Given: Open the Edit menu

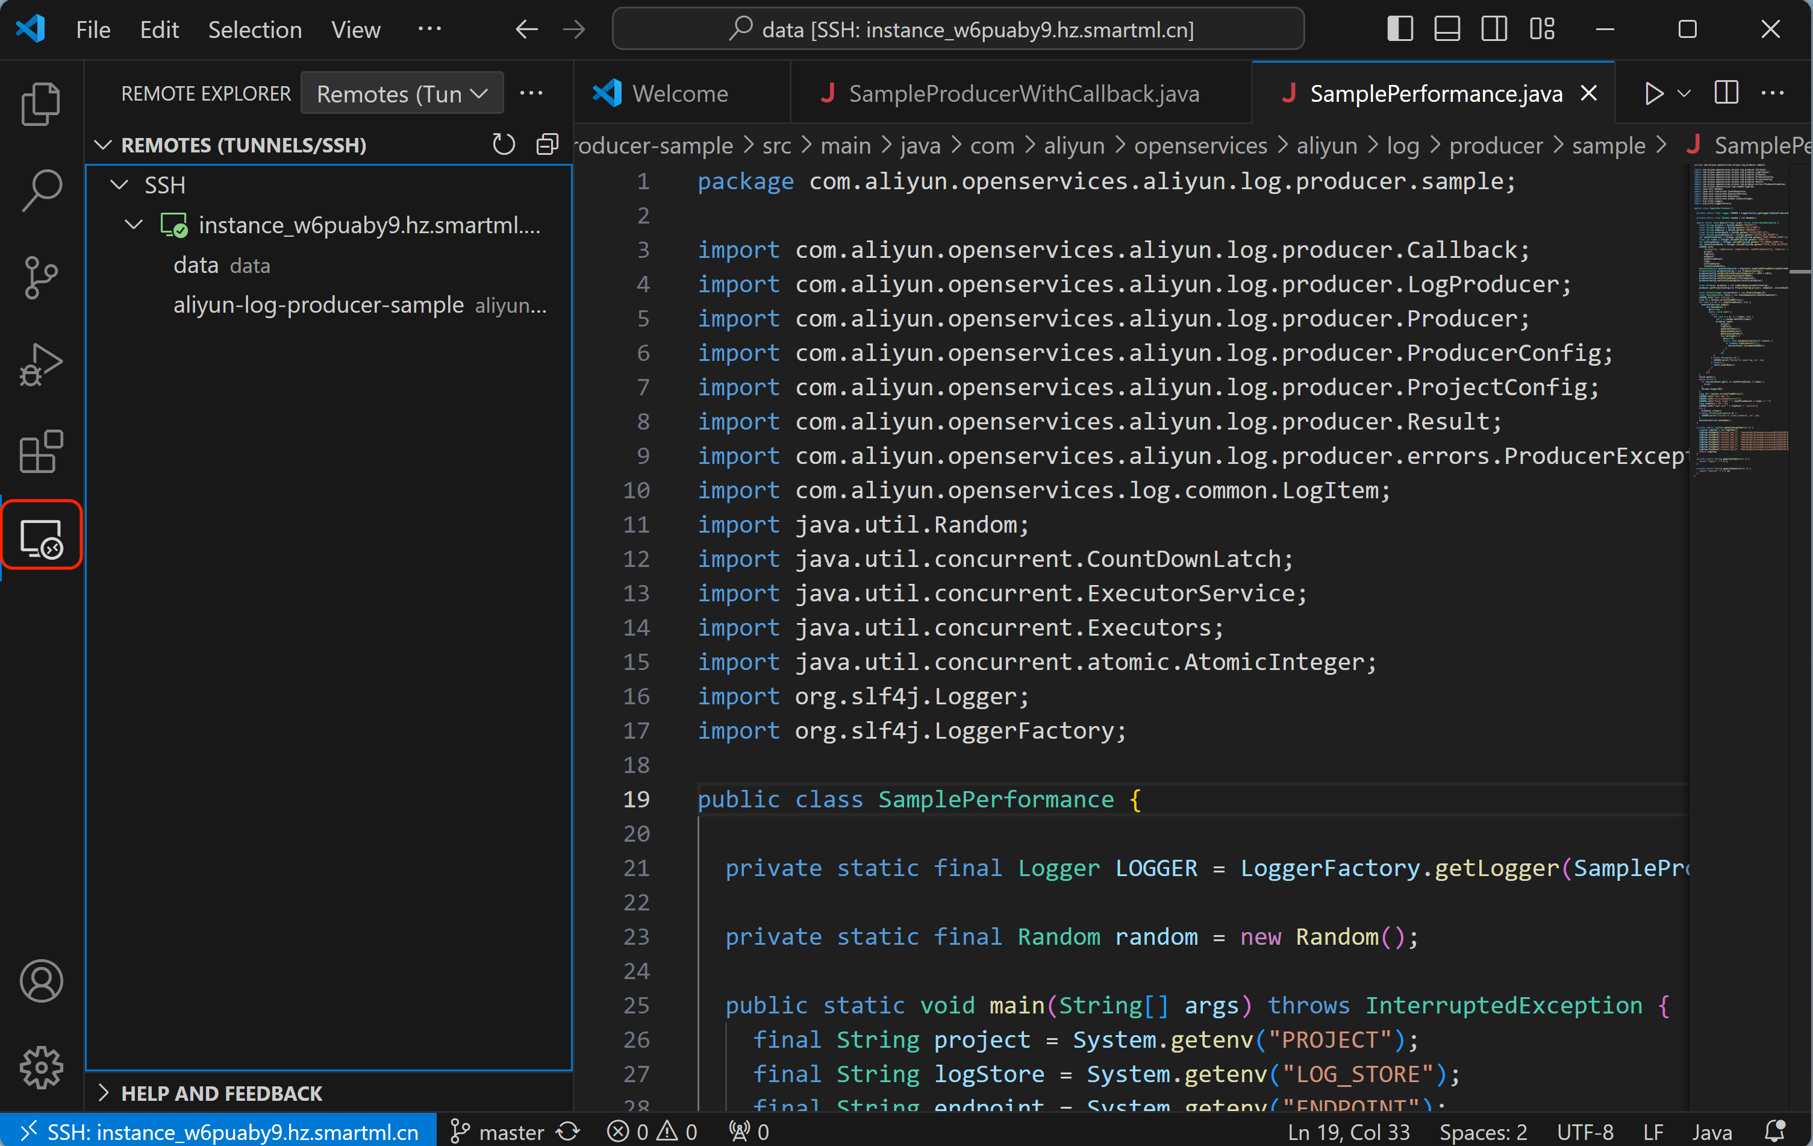Looking at the screenshot, I should (x=159, y=30).
